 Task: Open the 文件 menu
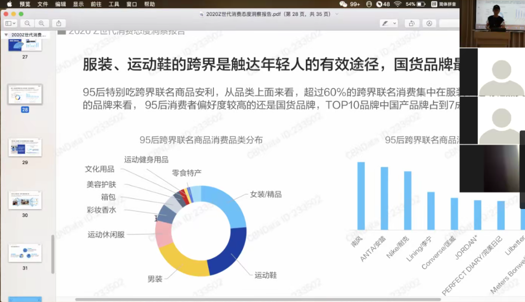point(42,4)
